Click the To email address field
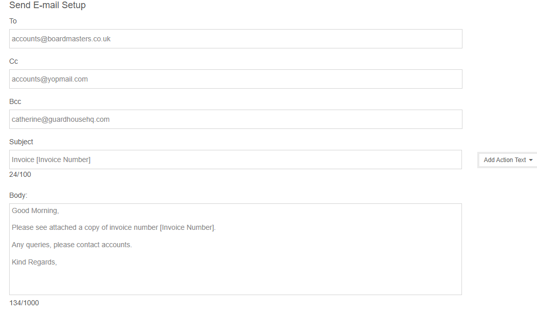The height and width of the screenshot is (317, 537). point(235,39)
